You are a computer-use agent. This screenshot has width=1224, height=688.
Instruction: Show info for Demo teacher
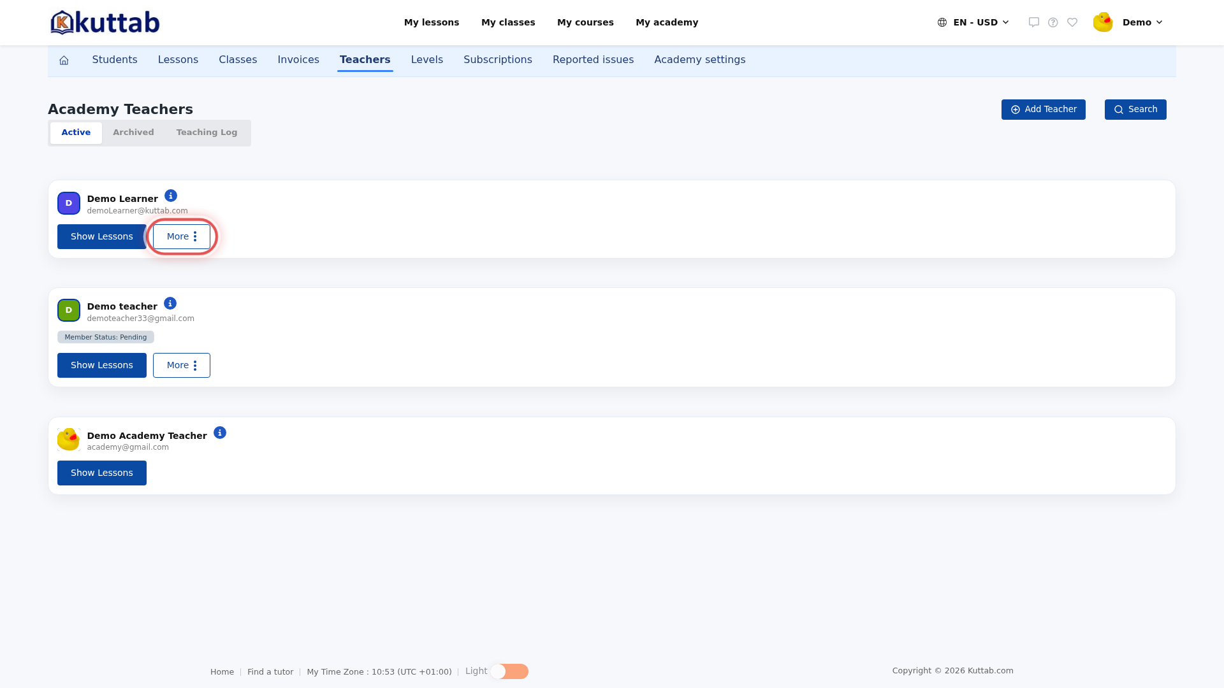[170, 303]
